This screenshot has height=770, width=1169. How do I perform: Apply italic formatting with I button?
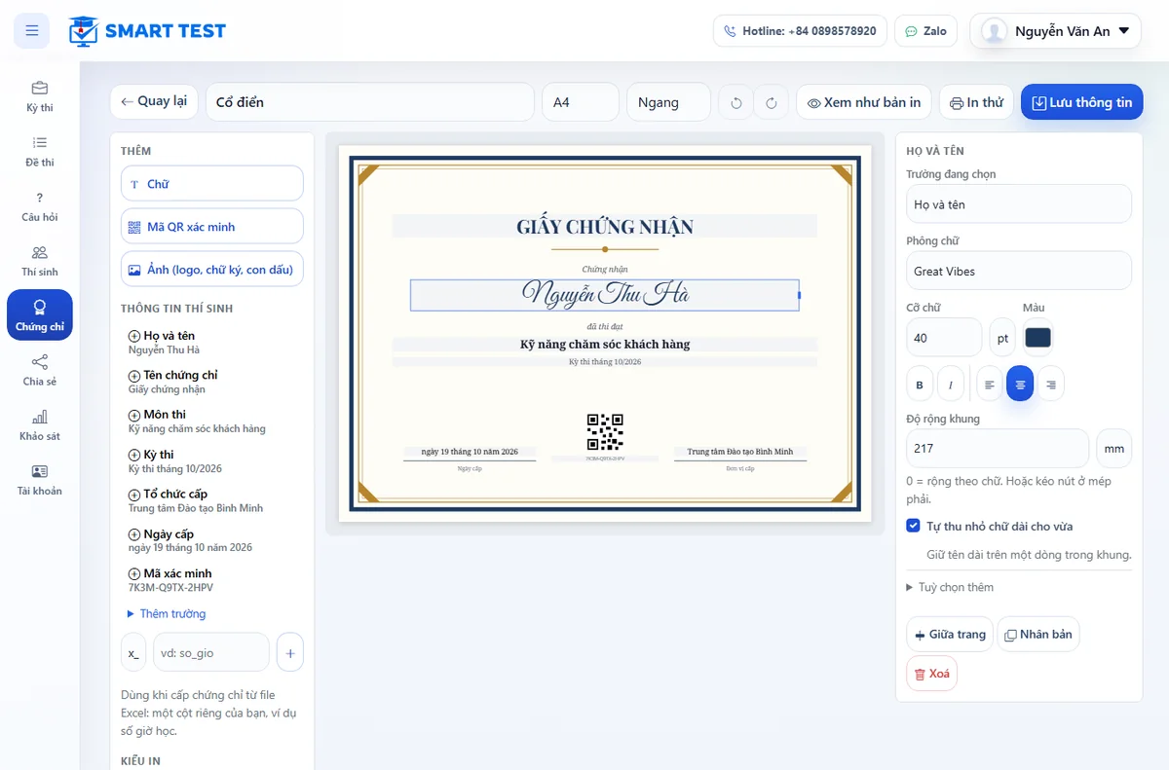pos(951,385)
